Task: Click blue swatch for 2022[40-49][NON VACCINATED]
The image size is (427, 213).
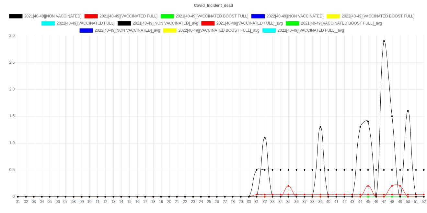Action: (x=258, y=16)
